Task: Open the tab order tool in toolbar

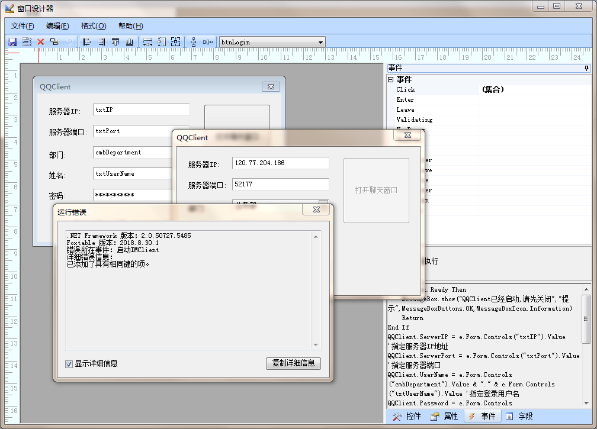Action: pyautogui.click(x=27, y=42)
